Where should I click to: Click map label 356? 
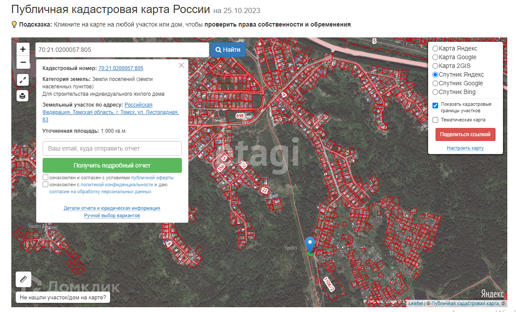[221, 168]
